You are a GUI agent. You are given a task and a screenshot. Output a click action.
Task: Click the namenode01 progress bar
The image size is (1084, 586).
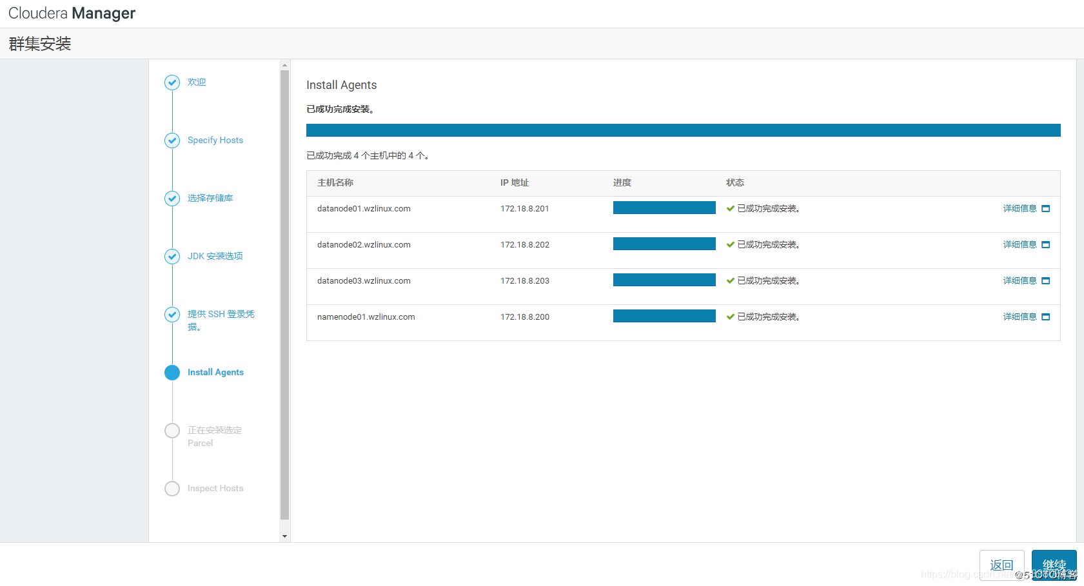(x=664, y=316)
